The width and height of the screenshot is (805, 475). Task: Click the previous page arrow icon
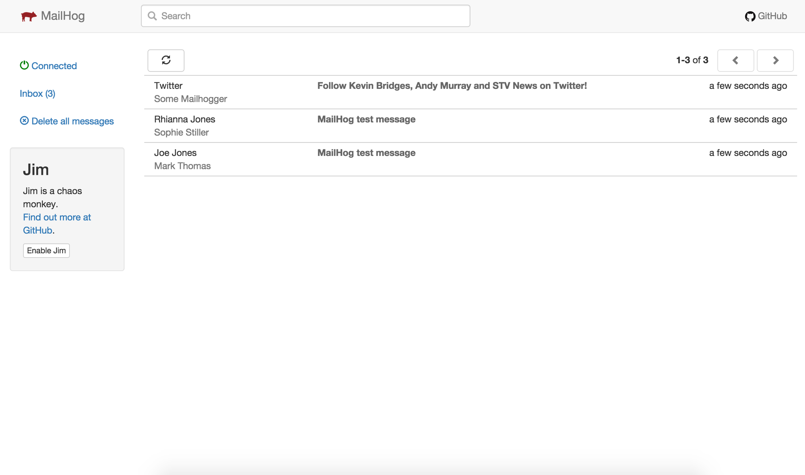[736, 60]
